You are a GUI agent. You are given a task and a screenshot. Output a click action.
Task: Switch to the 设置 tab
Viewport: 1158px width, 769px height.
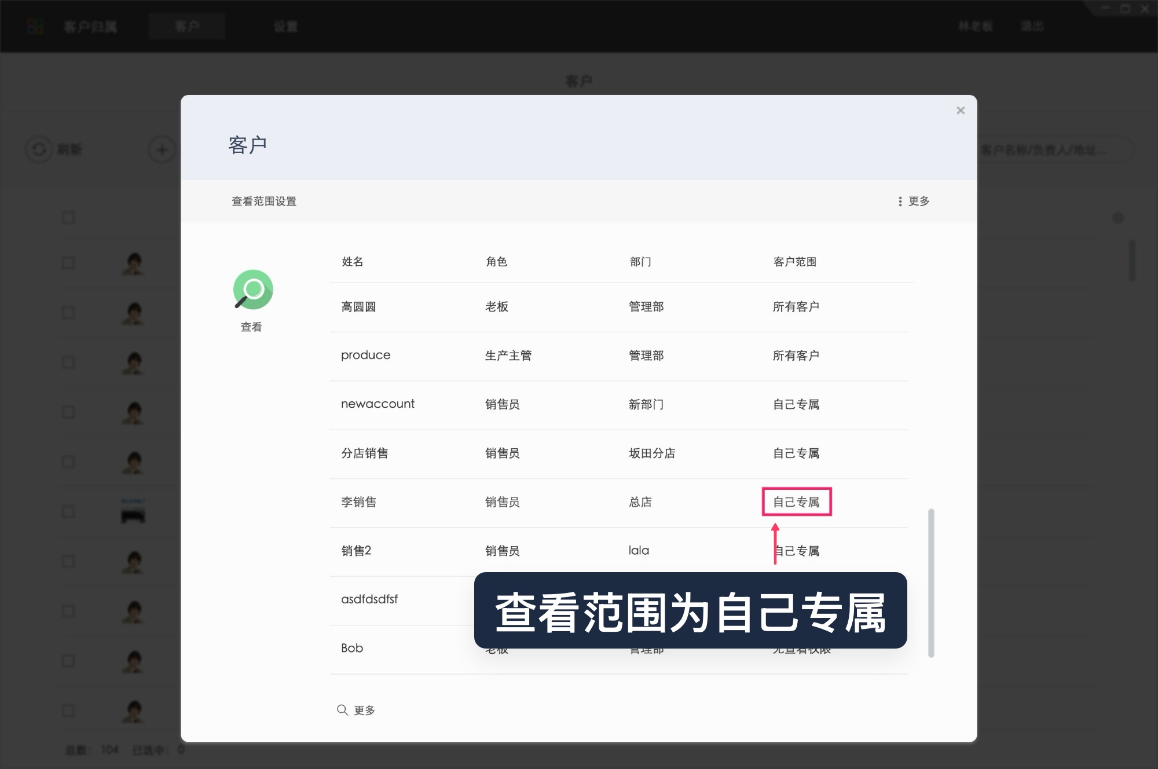285,26
